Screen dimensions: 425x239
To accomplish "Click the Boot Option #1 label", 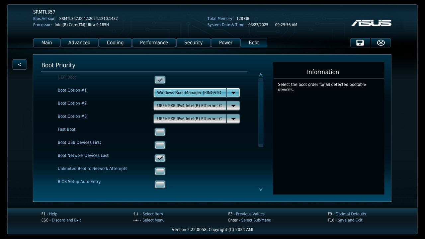I will click(72, 90).
